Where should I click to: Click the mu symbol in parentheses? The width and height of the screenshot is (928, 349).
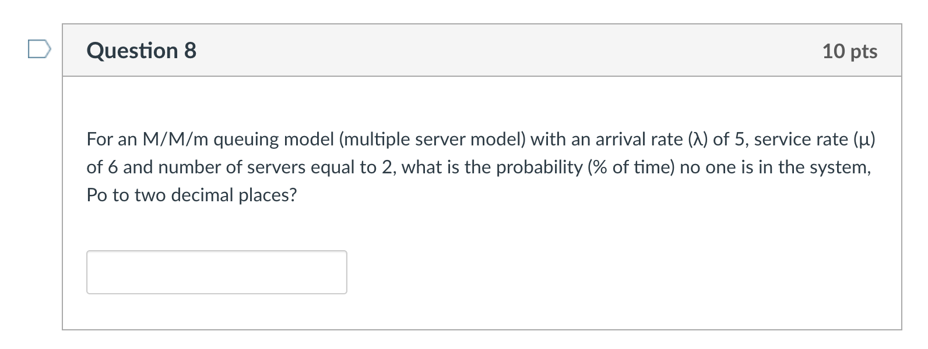tap(864, 140)
